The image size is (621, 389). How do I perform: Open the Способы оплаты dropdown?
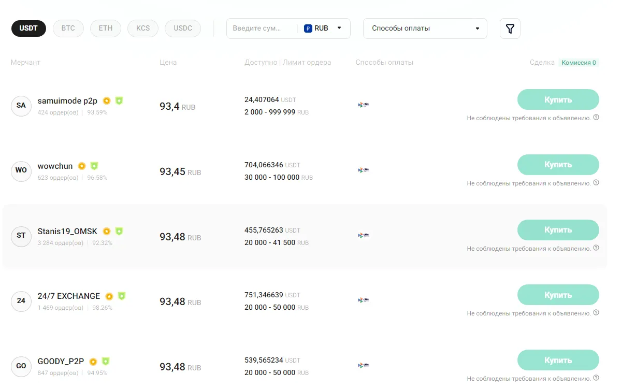pos(425,28)
